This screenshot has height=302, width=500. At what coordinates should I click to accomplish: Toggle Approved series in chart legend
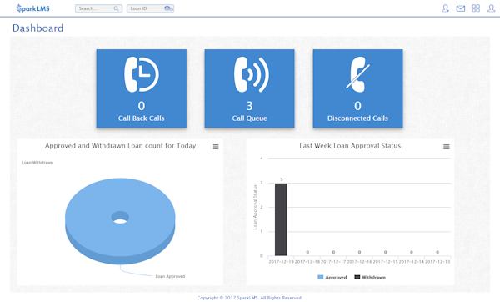click(332, 277)
